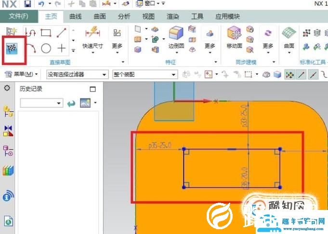Image resolution: width=328 pixels, height=234 pixels.
Task: Open the Reuse Library books icon
Action: [x=8, y=170]
